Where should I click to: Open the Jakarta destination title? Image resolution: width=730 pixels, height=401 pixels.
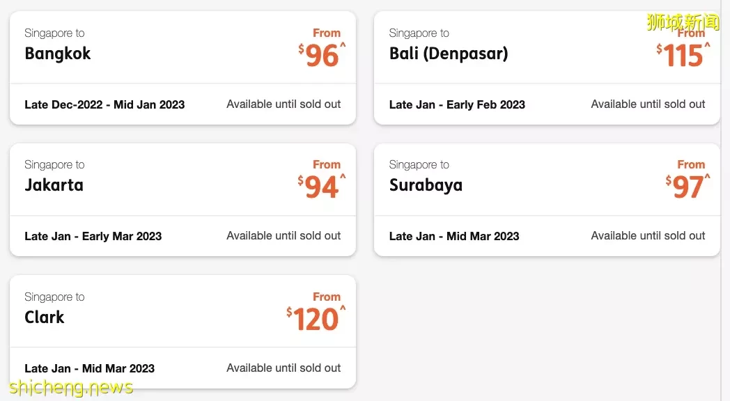[54, 185]
